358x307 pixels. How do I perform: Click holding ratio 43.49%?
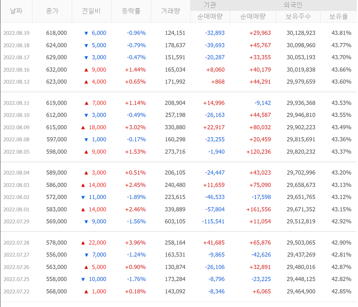pyautogui.click(x=341, y=127)
